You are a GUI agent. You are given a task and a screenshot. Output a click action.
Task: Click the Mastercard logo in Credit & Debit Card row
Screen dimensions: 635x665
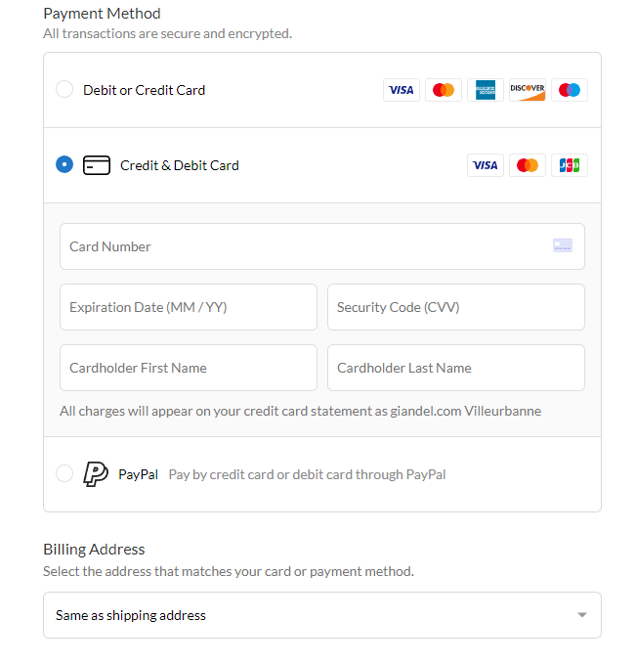pos(527,165)
